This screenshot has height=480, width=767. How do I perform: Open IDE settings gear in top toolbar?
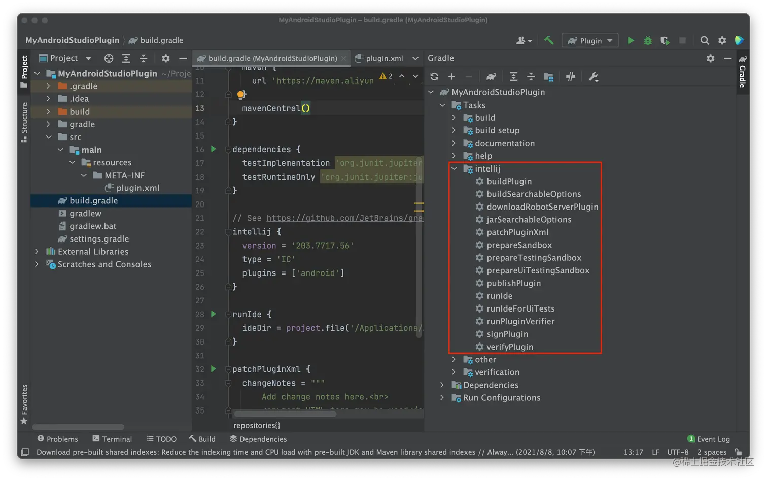722,40
